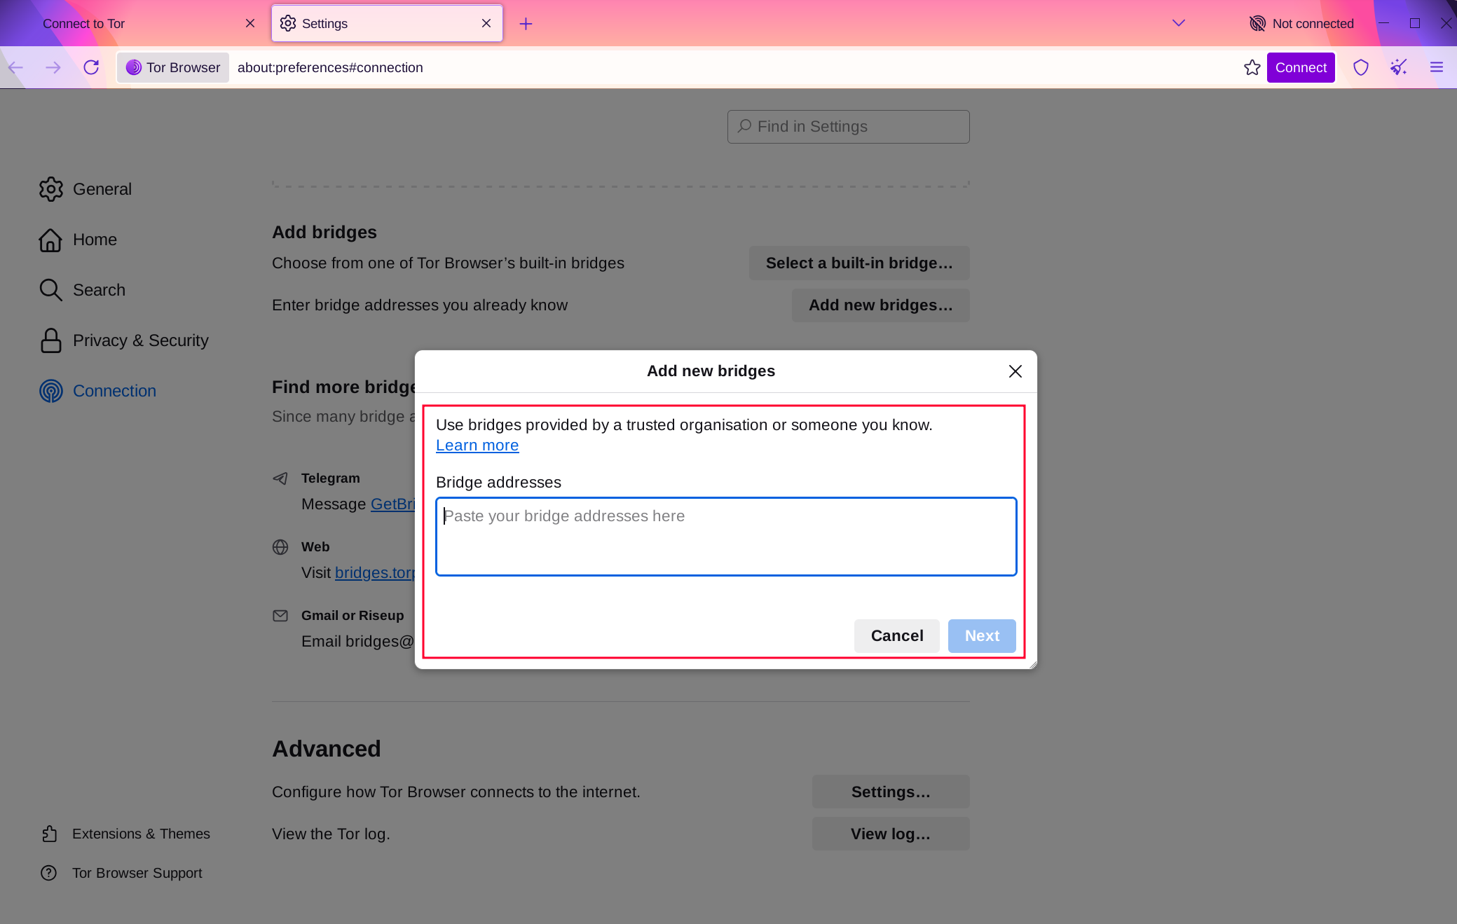Screen dimensions: 1457x924
Task: Open a new tab with plus icon
Action: [x=526, y=24]
